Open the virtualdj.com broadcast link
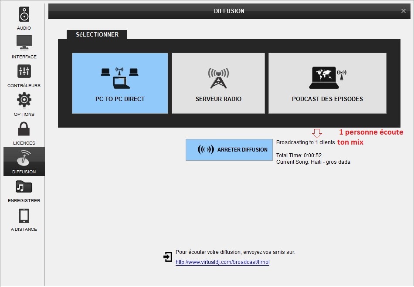 [x=222, y=262]
